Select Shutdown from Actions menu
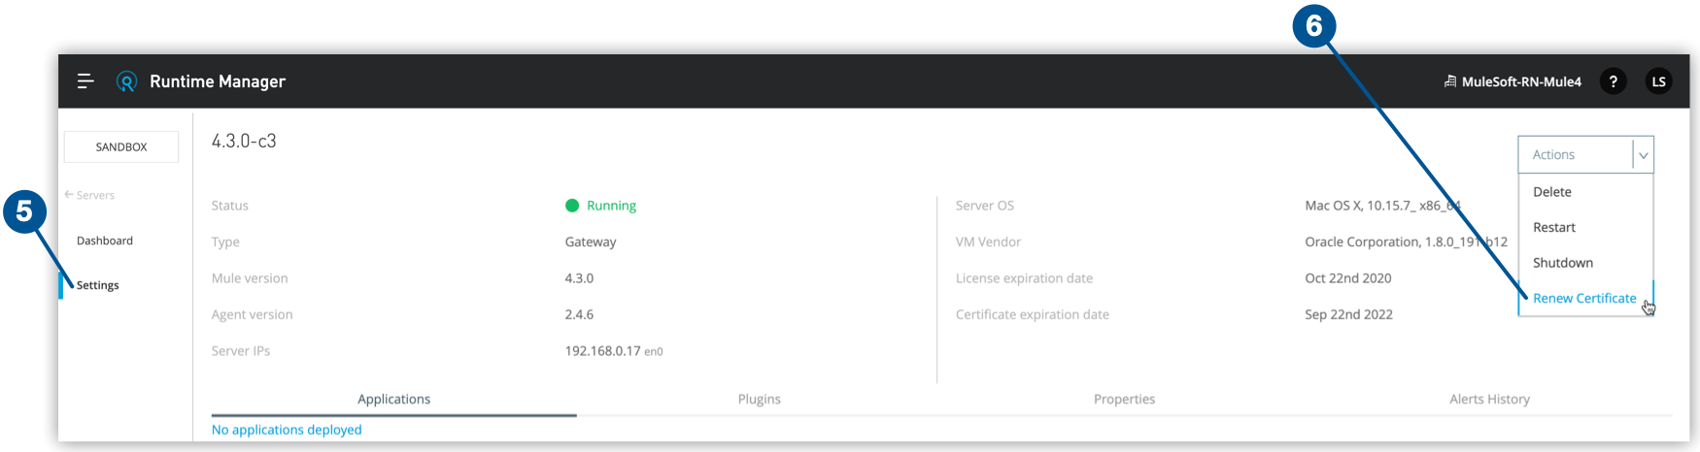The image size is (1700, 452). 1562,263
